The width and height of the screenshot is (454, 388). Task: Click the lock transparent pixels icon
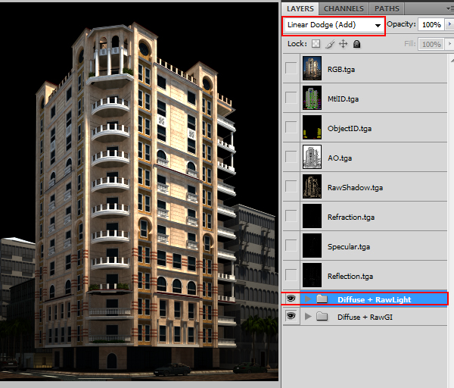click(x=316, y=44)
